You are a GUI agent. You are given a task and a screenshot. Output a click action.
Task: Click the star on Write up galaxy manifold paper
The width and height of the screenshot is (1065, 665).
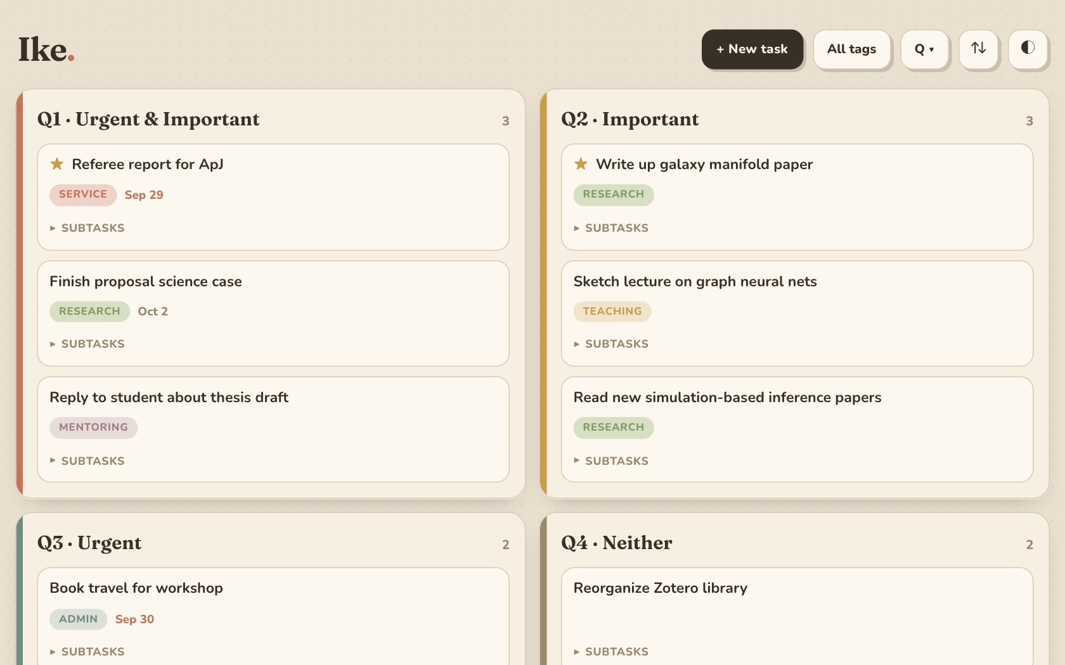click(581, 164)
